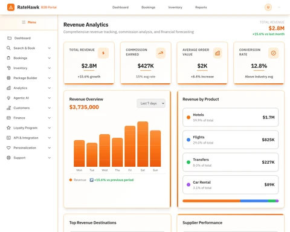Expand the Support chevron
The image size is (290, 232).
50,158
